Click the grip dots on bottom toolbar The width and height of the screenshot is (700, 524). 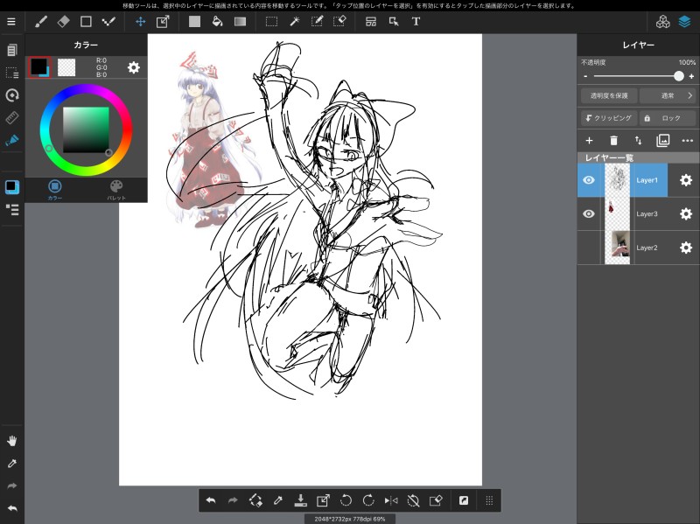(x=489, y=500)
